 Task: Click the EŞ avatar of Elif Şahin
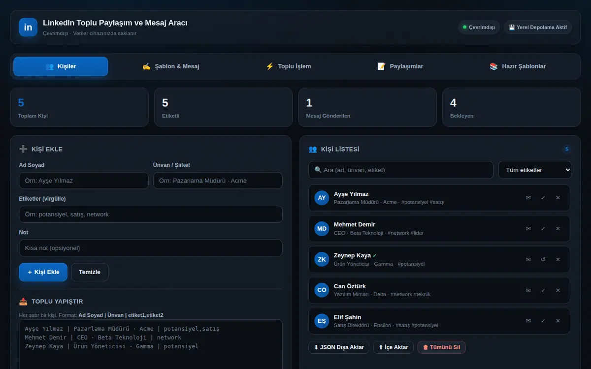322,321
